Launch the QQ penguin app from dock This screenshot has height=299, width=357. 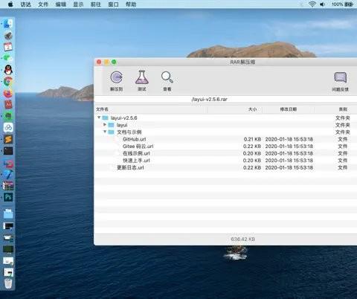(8, 70)
